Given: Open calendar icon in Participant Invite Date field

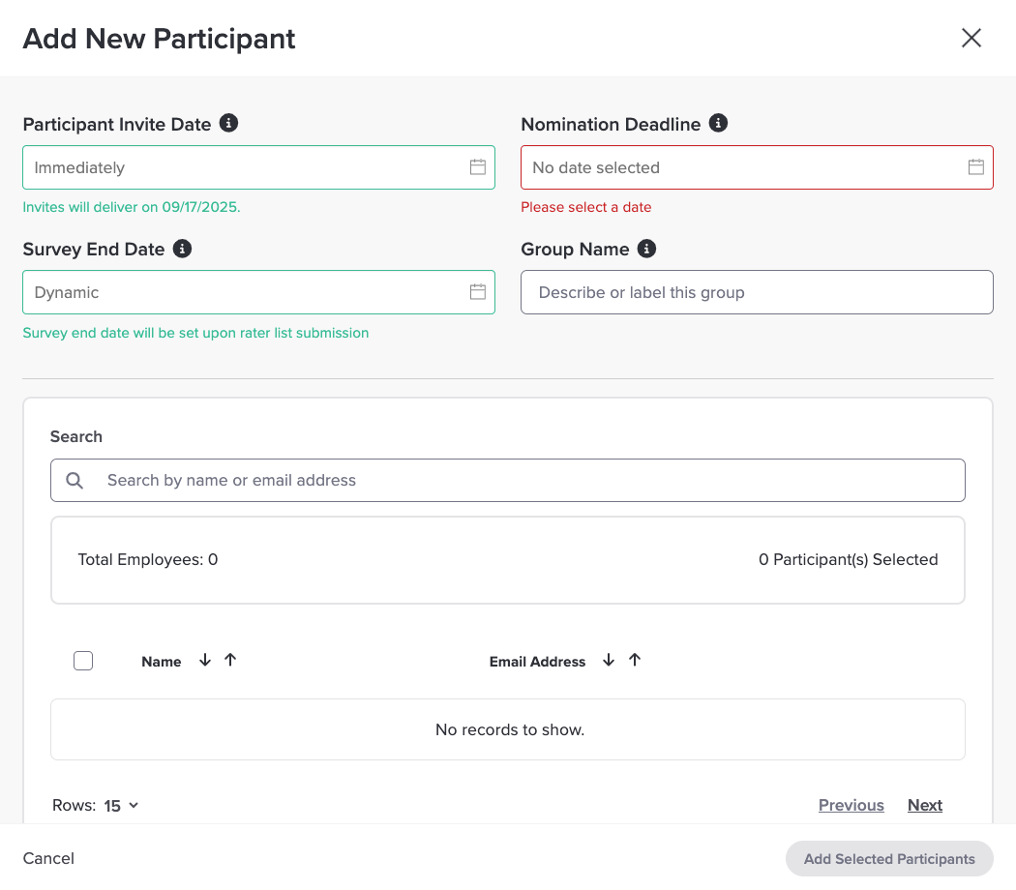Looking at the screenshot, I should [x=477, y=166].
